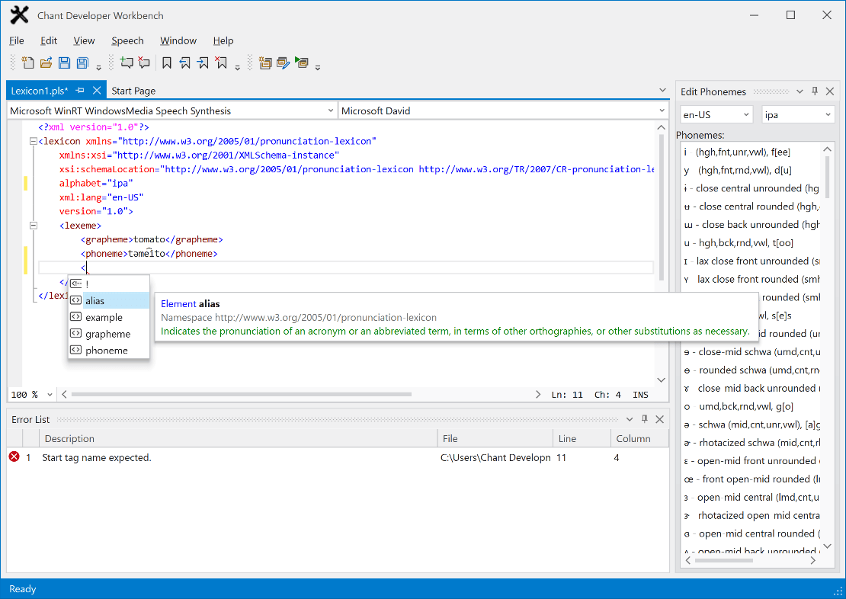Go to the previous bookmark icon

[x=185, y=63]
